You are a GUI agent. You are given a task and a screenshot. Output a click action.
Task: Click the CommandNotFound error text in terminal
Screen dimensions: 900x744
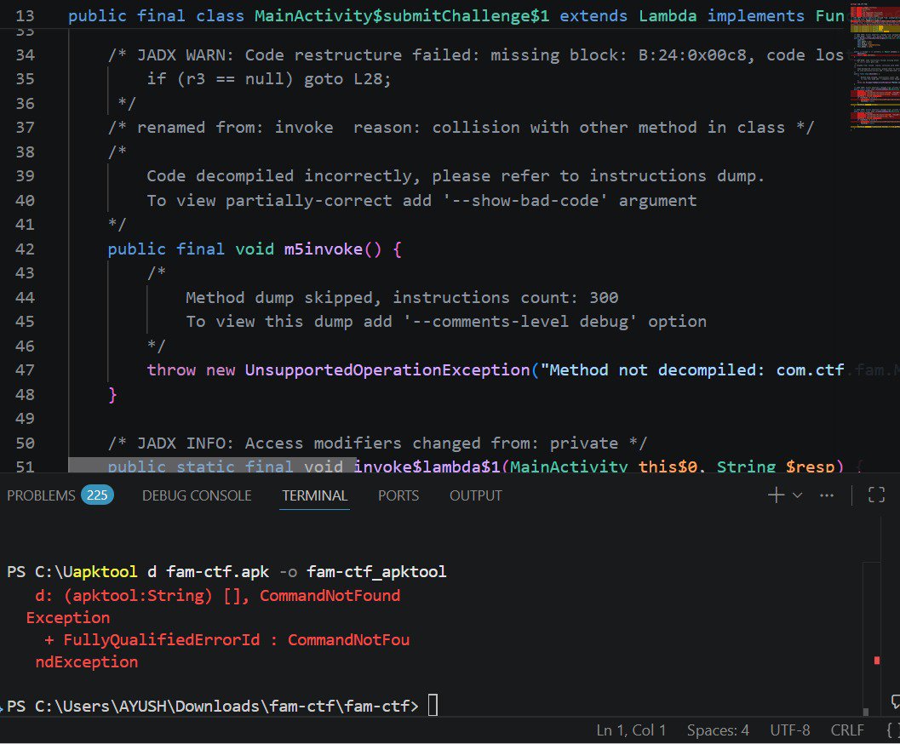point(330,595)
